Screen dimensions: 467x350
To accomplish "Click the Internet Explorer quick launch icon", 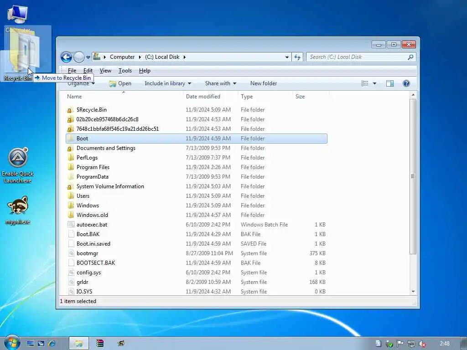I will [x=52, y=344].
